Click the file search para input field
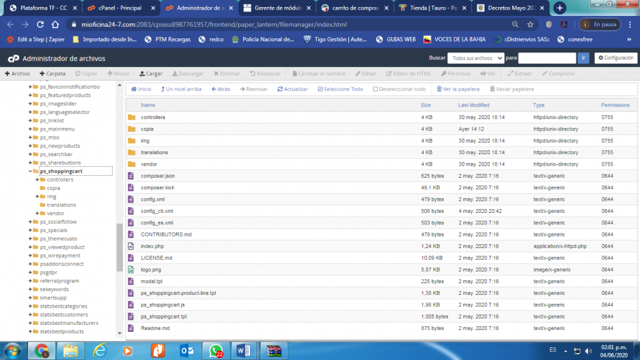 coord(547,58)
